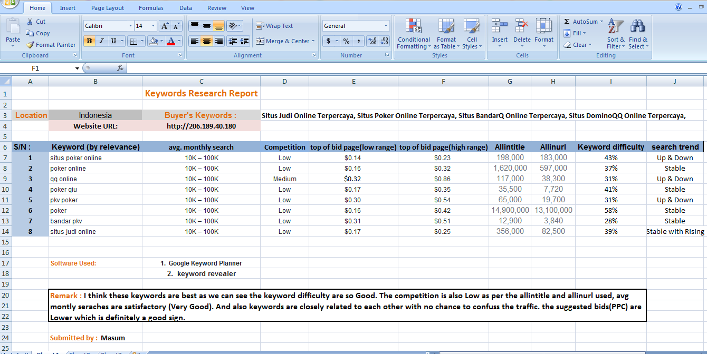707x354 pixels.
Task: Open the Formulas ribbon tab
Action: coord(151,8)
